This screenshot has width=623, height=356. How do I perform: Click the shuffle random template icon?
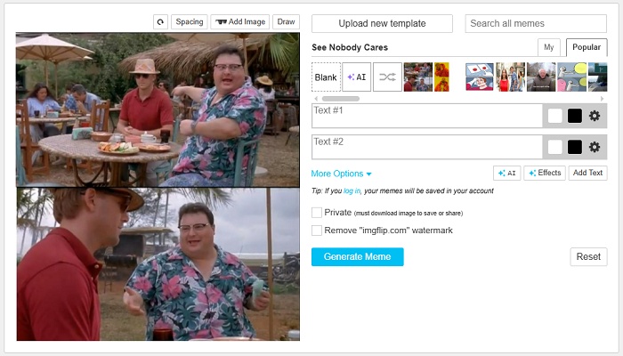[387, 77]
